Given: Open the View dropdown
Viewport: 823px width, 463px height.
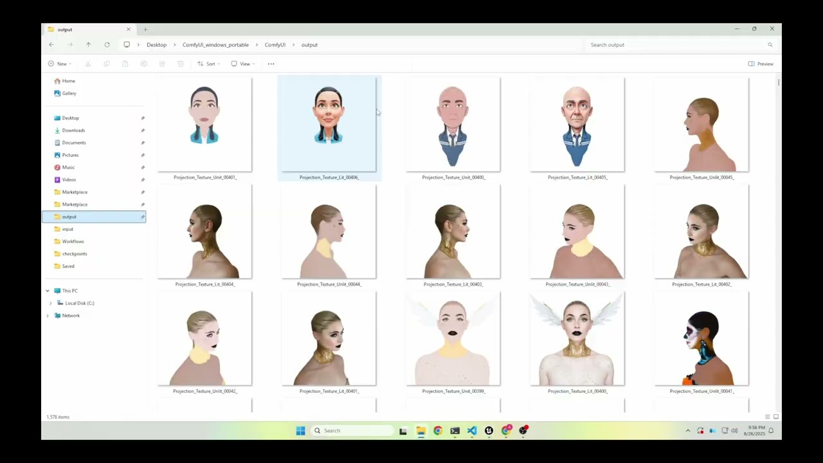Looking at the screenshot, I should (243, 64).
